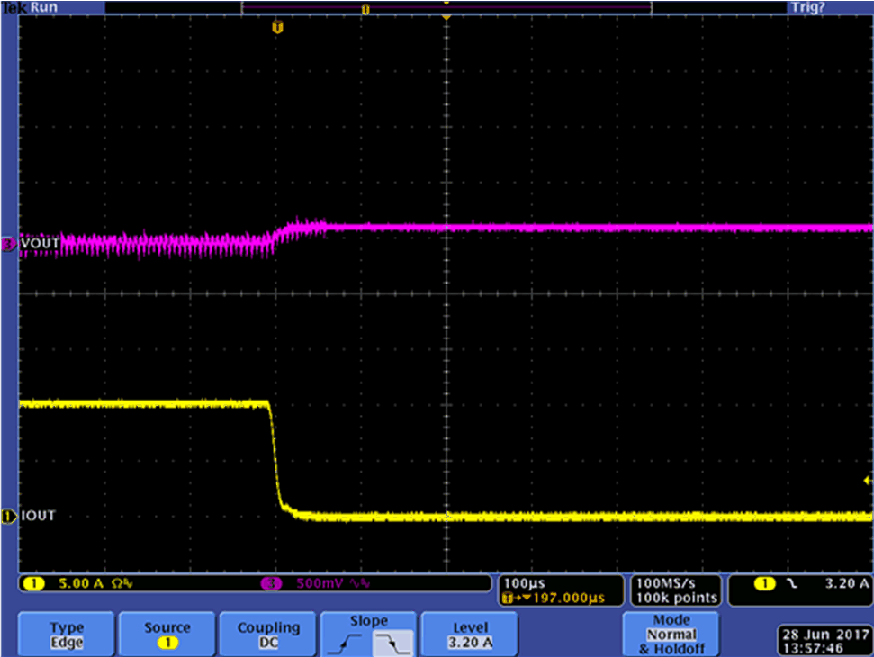Open the trigger Source menu
Viewport: 874px width, 657px height.
point(167,634)
